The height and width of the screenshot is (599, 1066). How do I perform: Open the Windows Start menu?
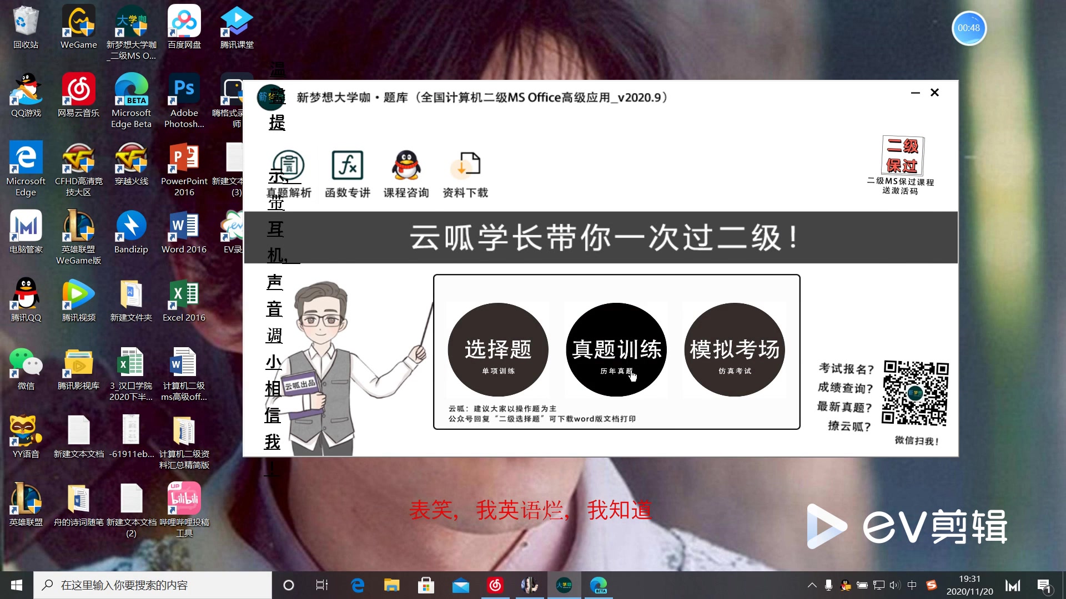coord(16,585)
